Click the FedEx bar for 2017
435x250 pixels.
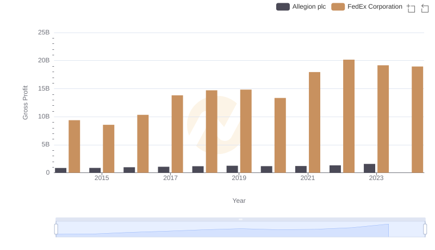click(177, 134)
